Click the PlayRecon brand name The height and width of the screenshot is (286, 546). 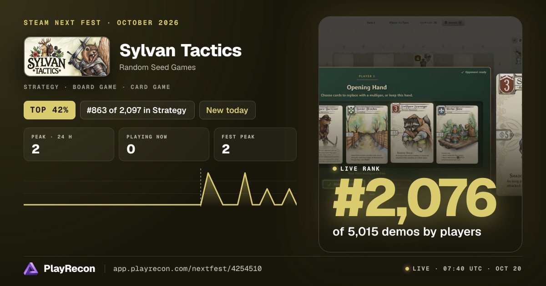(x=69, y=269)
